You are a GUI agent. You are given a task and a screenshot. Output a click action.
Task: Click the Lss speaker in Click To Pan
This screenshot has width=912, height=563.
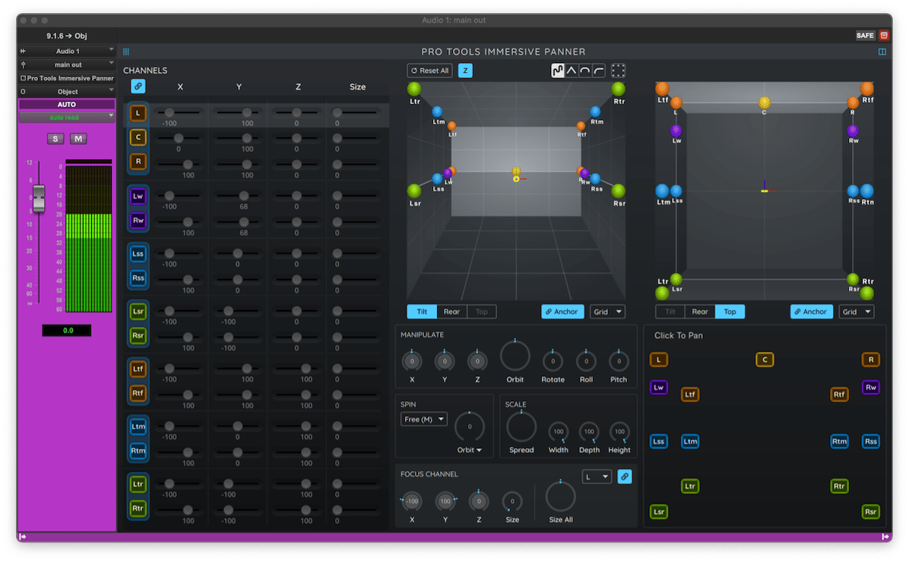659,441
